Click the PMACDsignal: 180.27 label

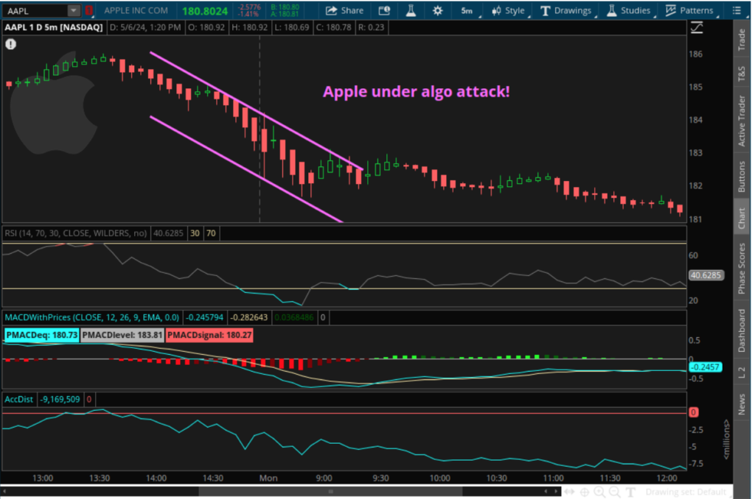point(209,335)
